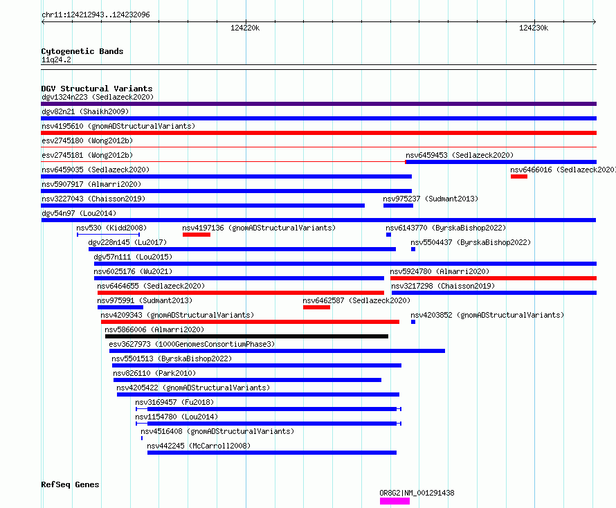
Task: Click the chr11:124212943..124232096 coordinates text
Action: pyautogui.click(x=96, y=15)
